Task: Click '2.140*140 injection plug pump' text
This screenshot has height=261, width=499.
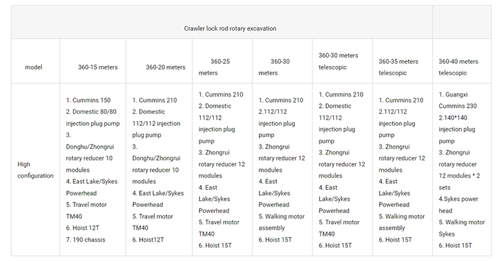Action: [456, 129]
